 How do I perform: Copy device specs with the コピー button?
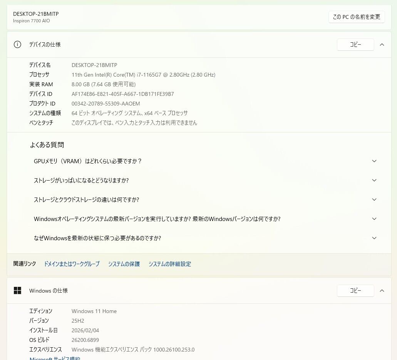[355, 45]
